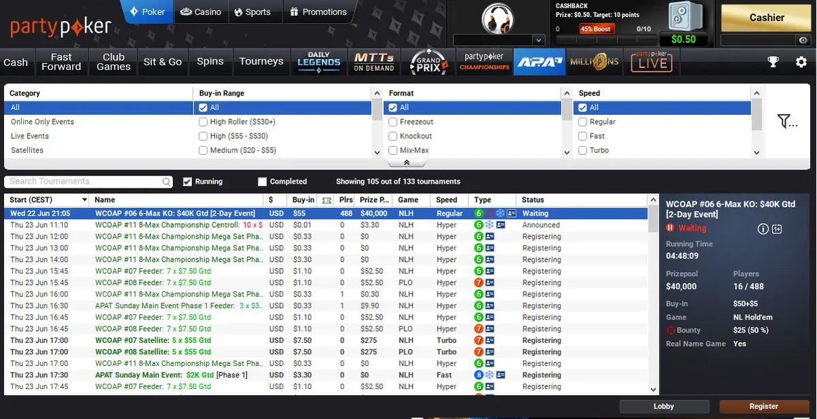Check the High Roller ($530+) option
The height and width of the screenshot is (419, 817).
[x=203, y=122]
